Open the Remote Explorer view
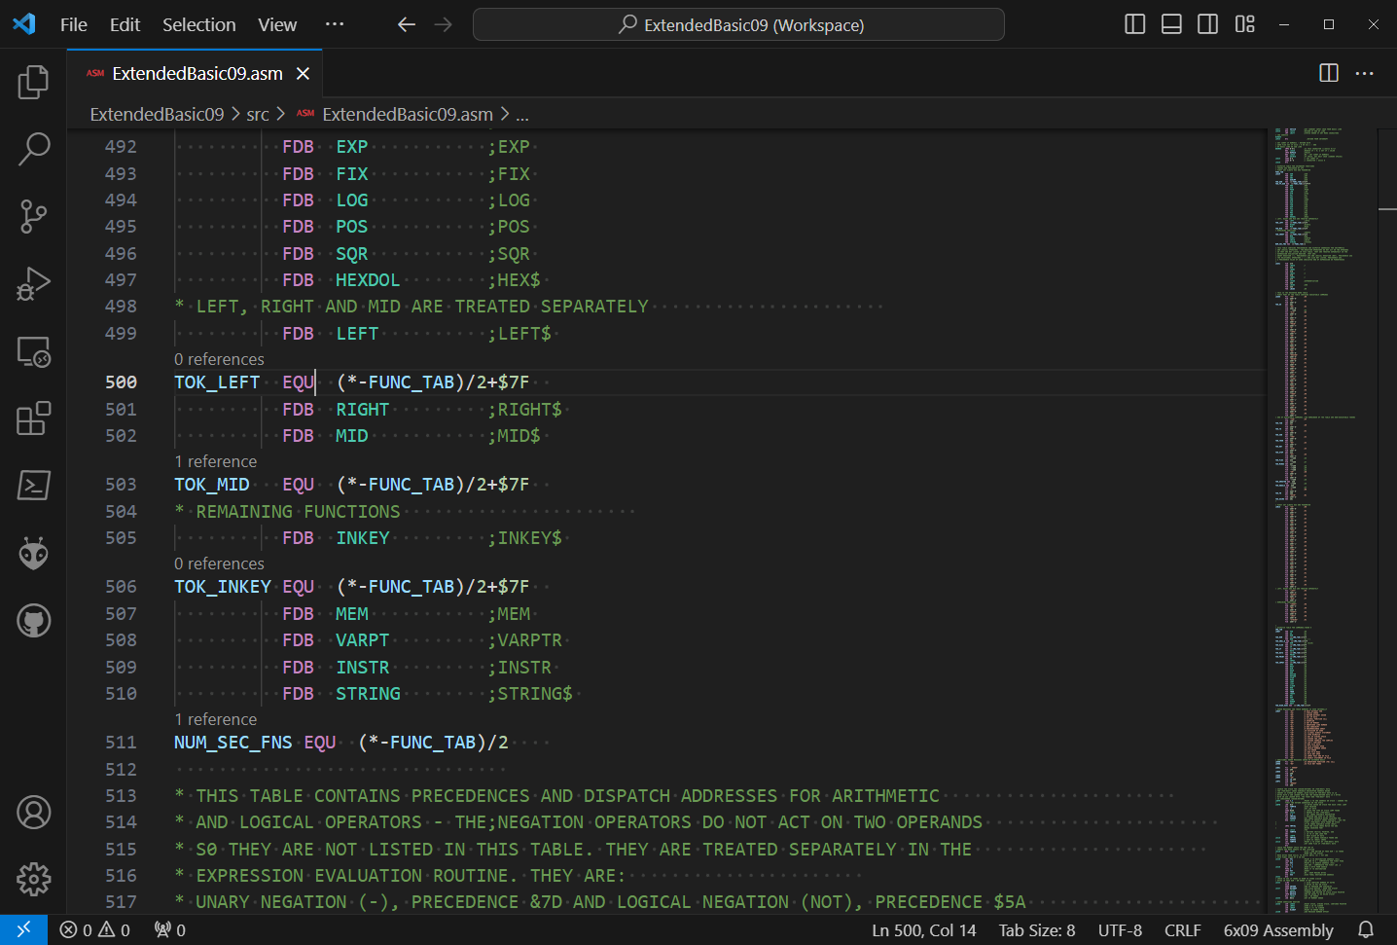Image resolution: width=1397 pixels, height=945 pixels. (33, 351)
